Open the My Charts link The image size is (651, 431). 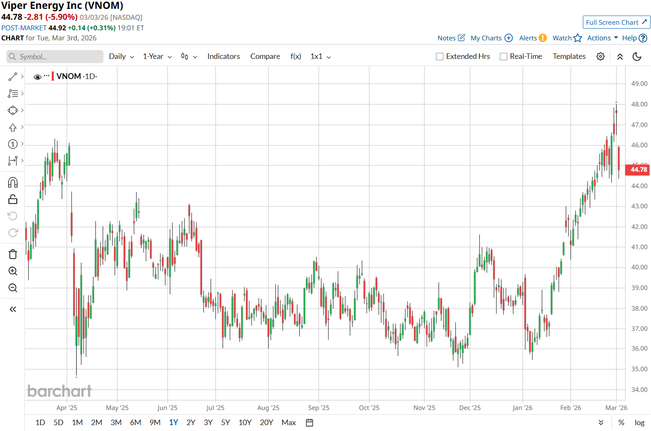[492, 38]
